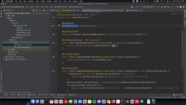Screen dimensions: 186x105
Task: Hide the Project tool window
Action: [x=47, y=10]
